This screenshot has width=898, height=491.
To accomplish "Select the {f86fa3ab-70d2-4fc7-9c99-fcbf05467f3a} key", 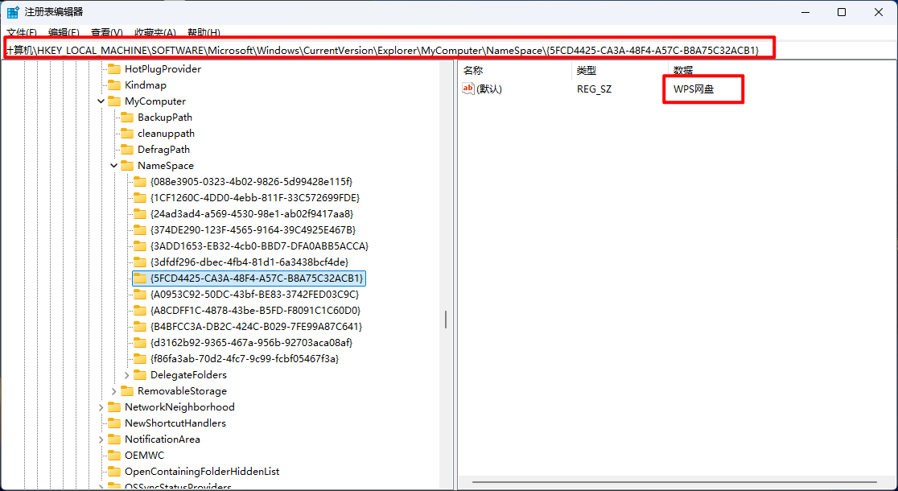I will 244,359.
